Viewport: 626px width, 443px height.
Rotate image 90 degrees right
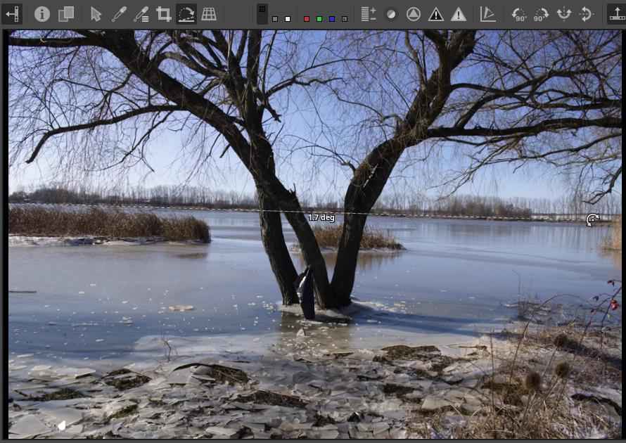(x=541, y=14)
